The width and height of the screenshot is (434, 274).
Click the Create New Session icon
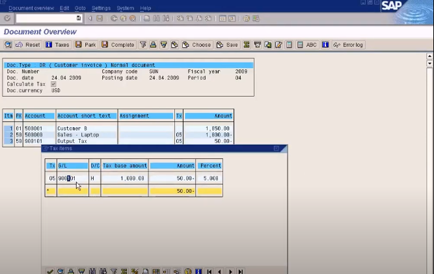pos(223,19)
